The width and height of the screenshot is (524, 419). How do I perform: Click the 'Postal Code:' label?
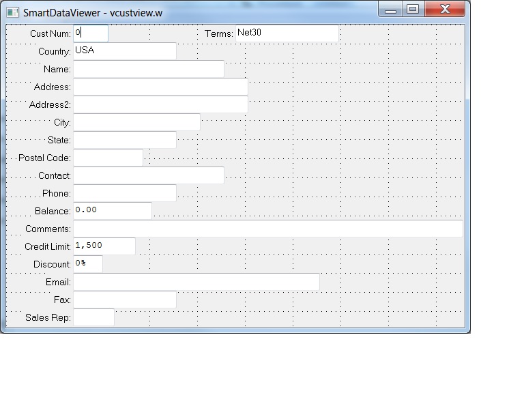click(x=44, y=158)
